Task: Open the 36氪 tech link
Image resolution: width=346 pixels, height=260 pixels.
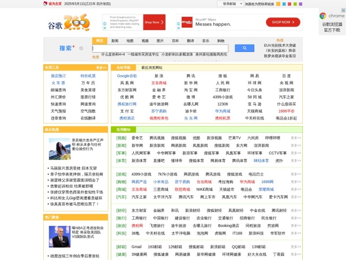Action: click(x=136, y=233)
